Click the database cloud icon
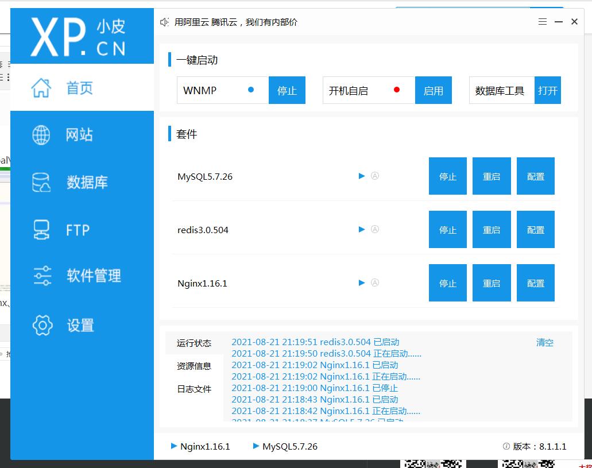 [x=41, y=183]
